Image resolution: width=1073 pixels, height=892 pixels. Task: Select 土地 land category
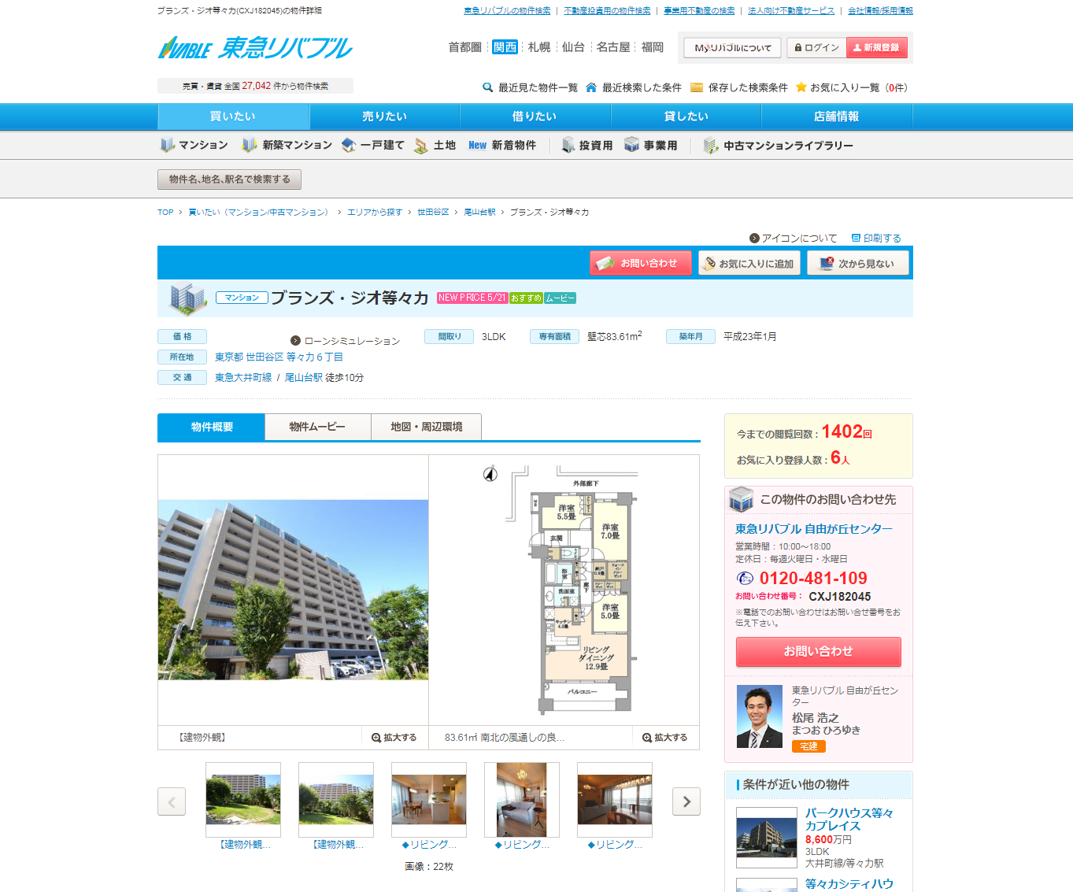(435, 145)
